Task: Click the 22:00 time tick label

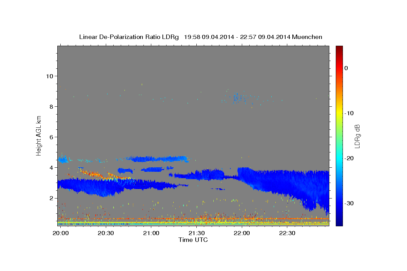Action: tap(242, 233)
